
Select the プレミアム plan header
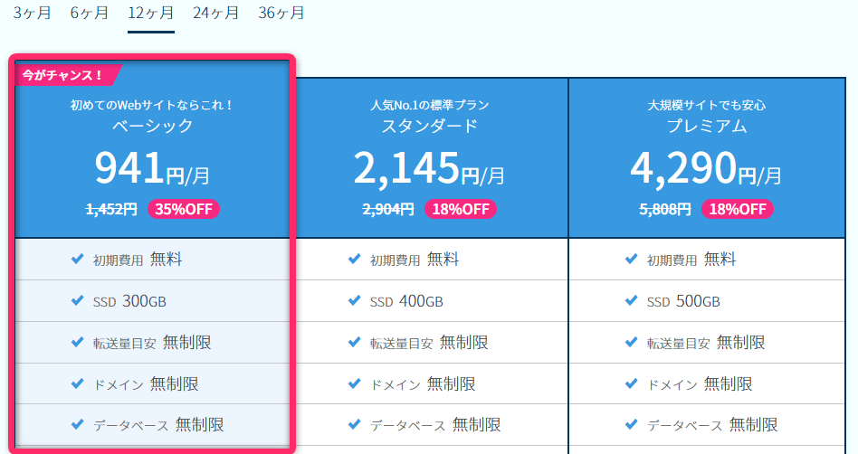(706, 126)
